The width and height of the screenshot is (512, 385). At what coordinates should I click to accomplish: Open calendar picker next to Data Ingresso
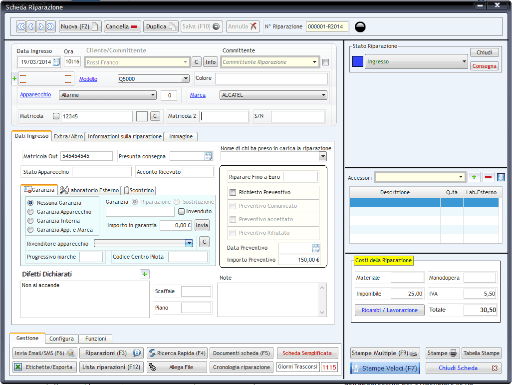coord(56,62)
